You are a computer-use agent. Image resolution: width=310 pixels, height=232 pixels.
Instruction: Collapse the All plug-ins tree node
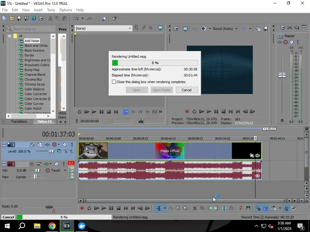pyautogui.click(x=9, y=36)
